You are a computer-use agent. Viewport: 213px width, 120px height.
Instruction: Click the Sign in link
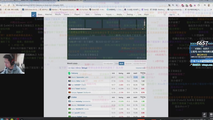coord(172,14)
